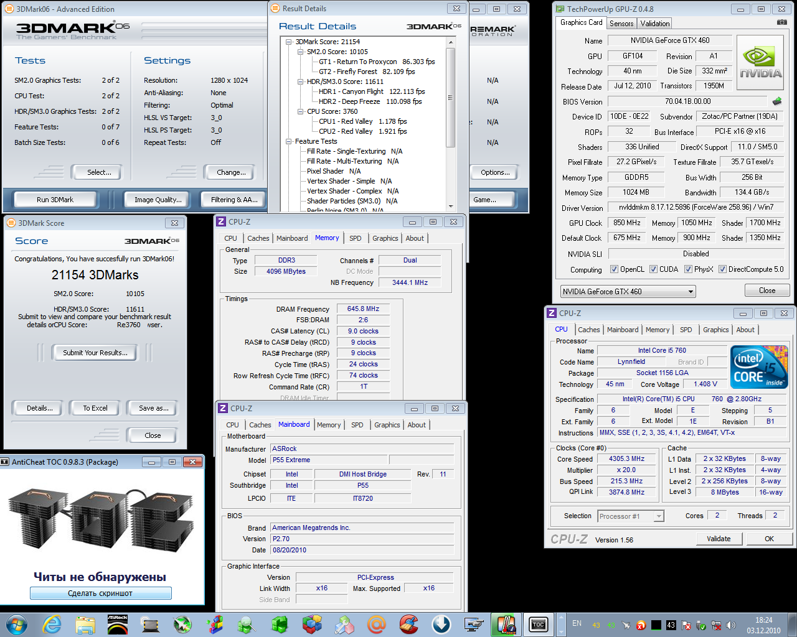Click the CPU-Z Mainboard window Z icon
Screen dimensions: 797x637
click(222, 408)
